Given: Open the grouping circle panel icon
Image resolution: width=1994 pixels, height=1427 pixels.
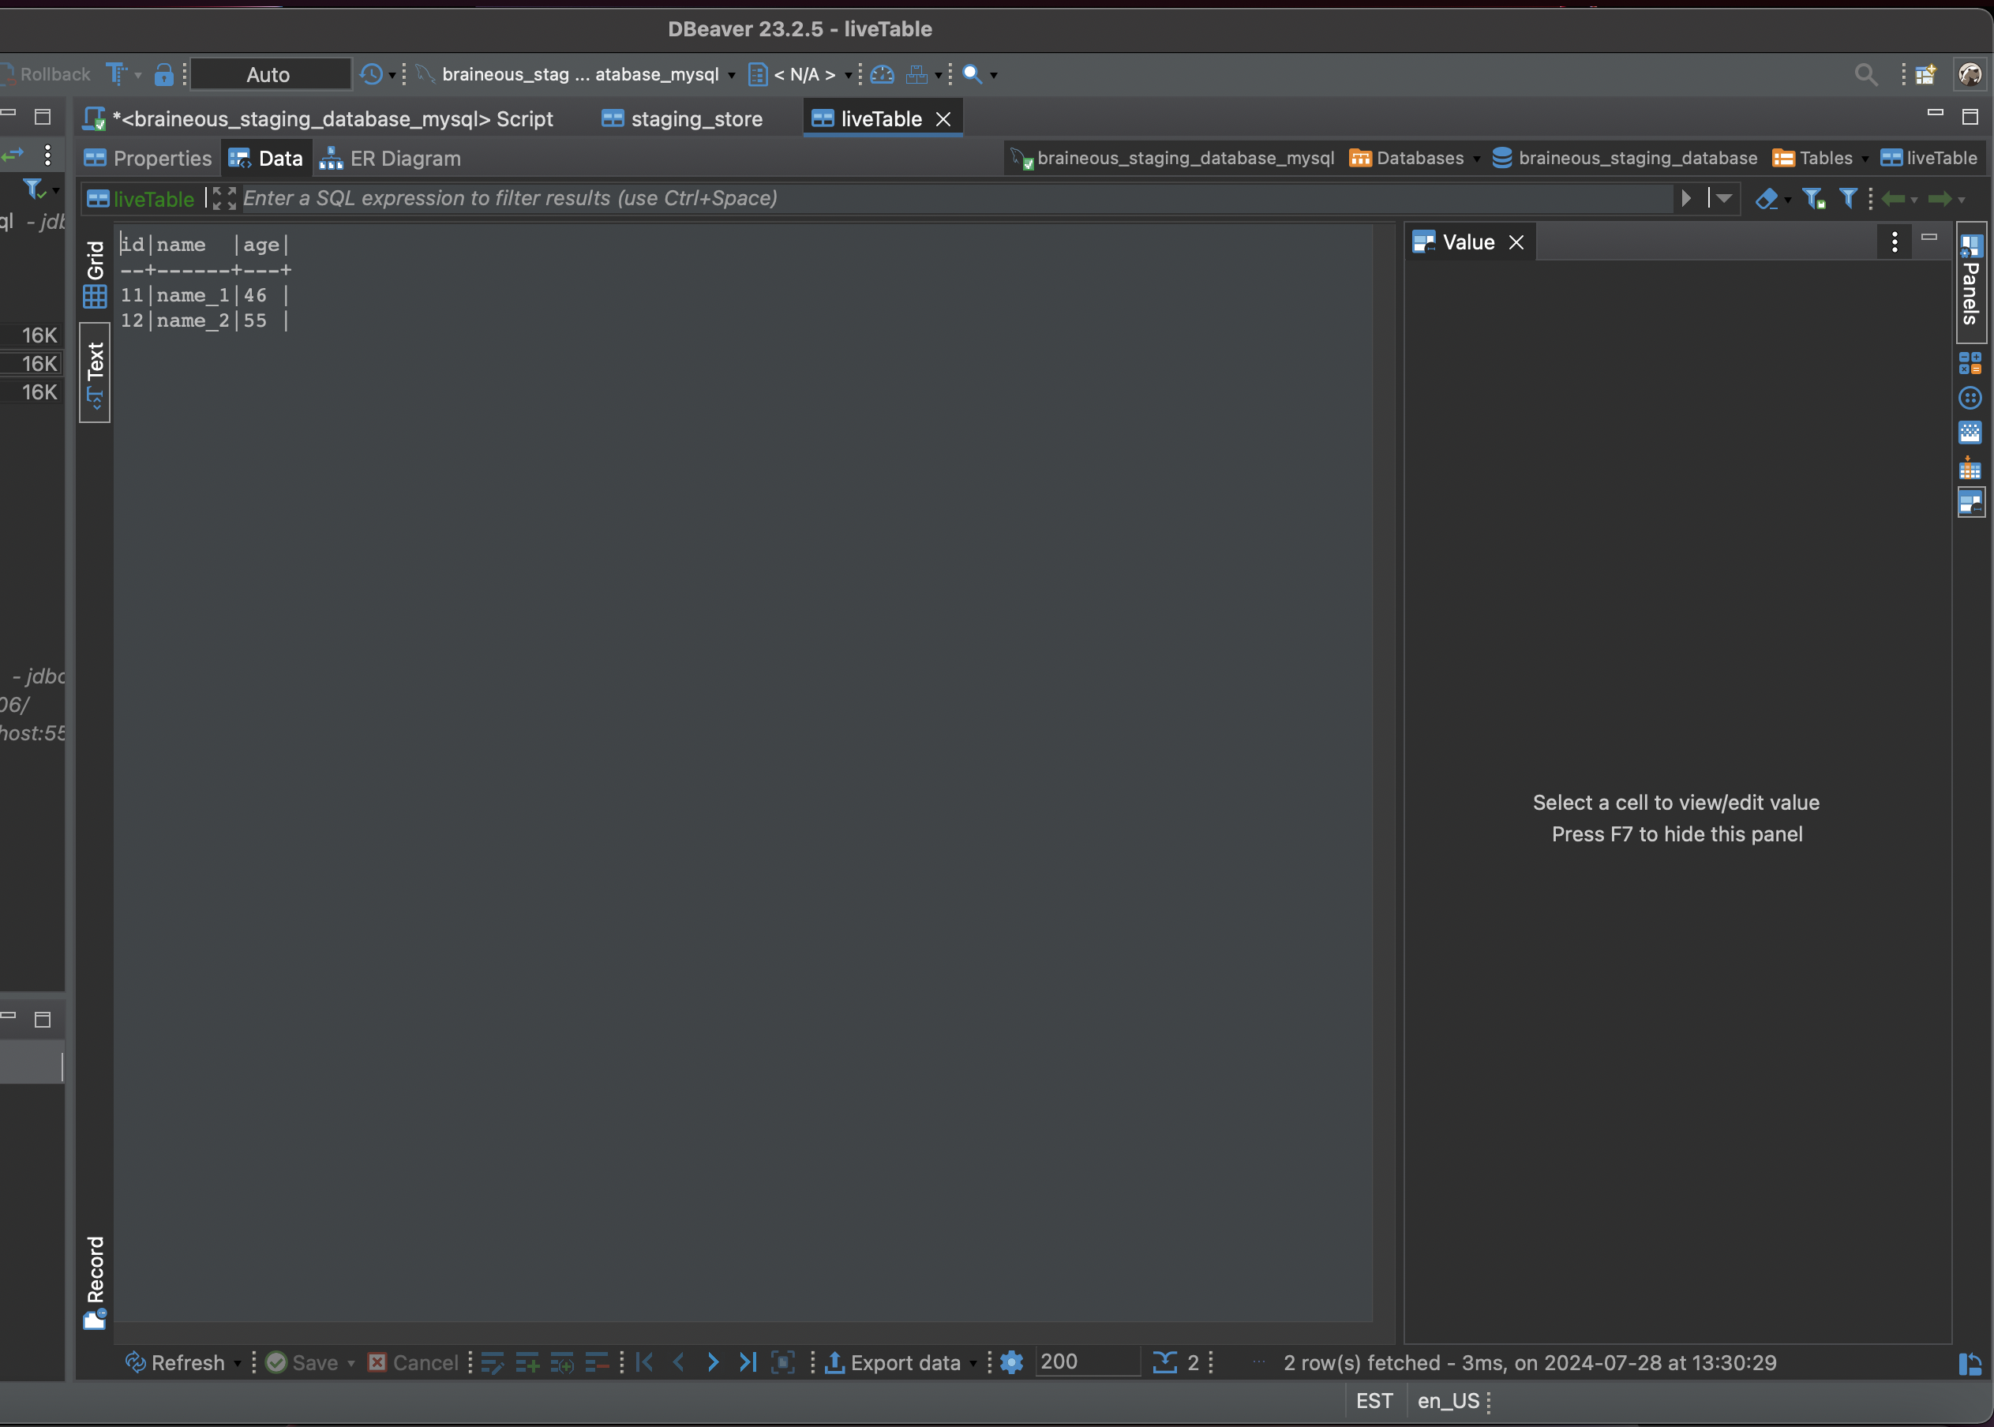Looking at the screenshot, I should pos(1970,398).
